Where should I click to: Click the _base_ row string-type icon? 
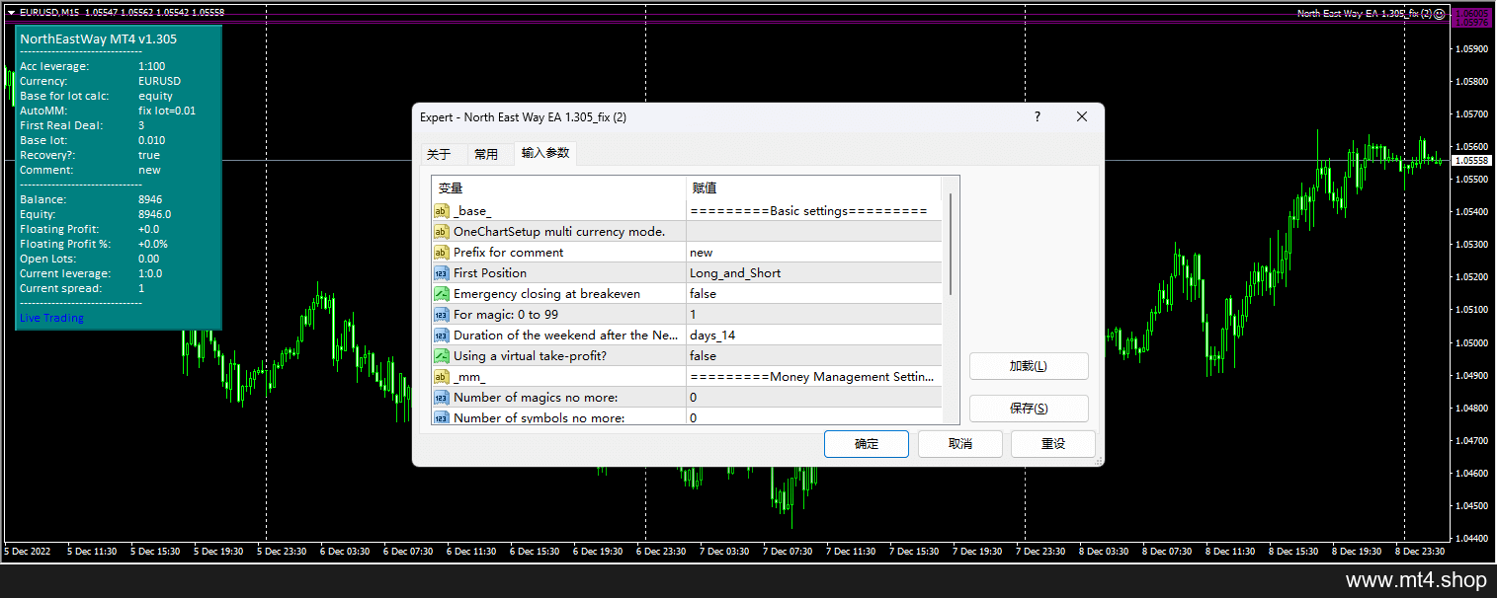[x=442, y=211]
